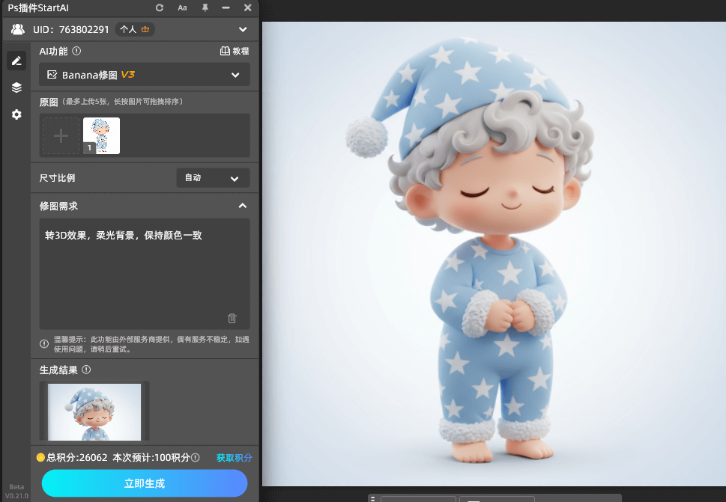Select the edit/retouch tool in the left sidebar

(x=16, y=61)
